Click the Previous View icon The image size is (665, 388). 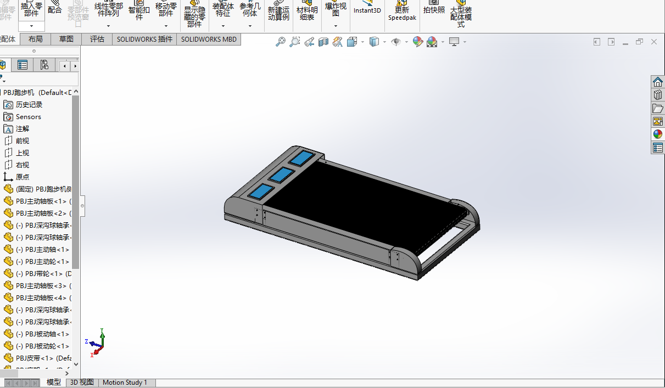coord(309,42)
